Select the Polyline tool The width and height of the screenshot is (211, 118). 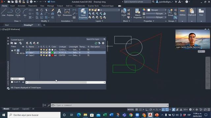coord(10,12)
